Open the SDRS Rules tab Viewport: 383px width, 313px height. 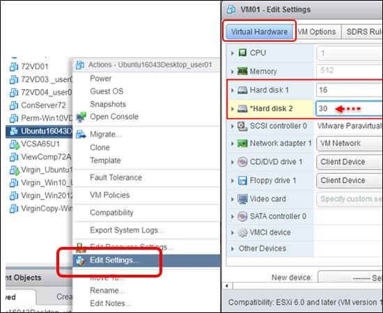[363, 32]
